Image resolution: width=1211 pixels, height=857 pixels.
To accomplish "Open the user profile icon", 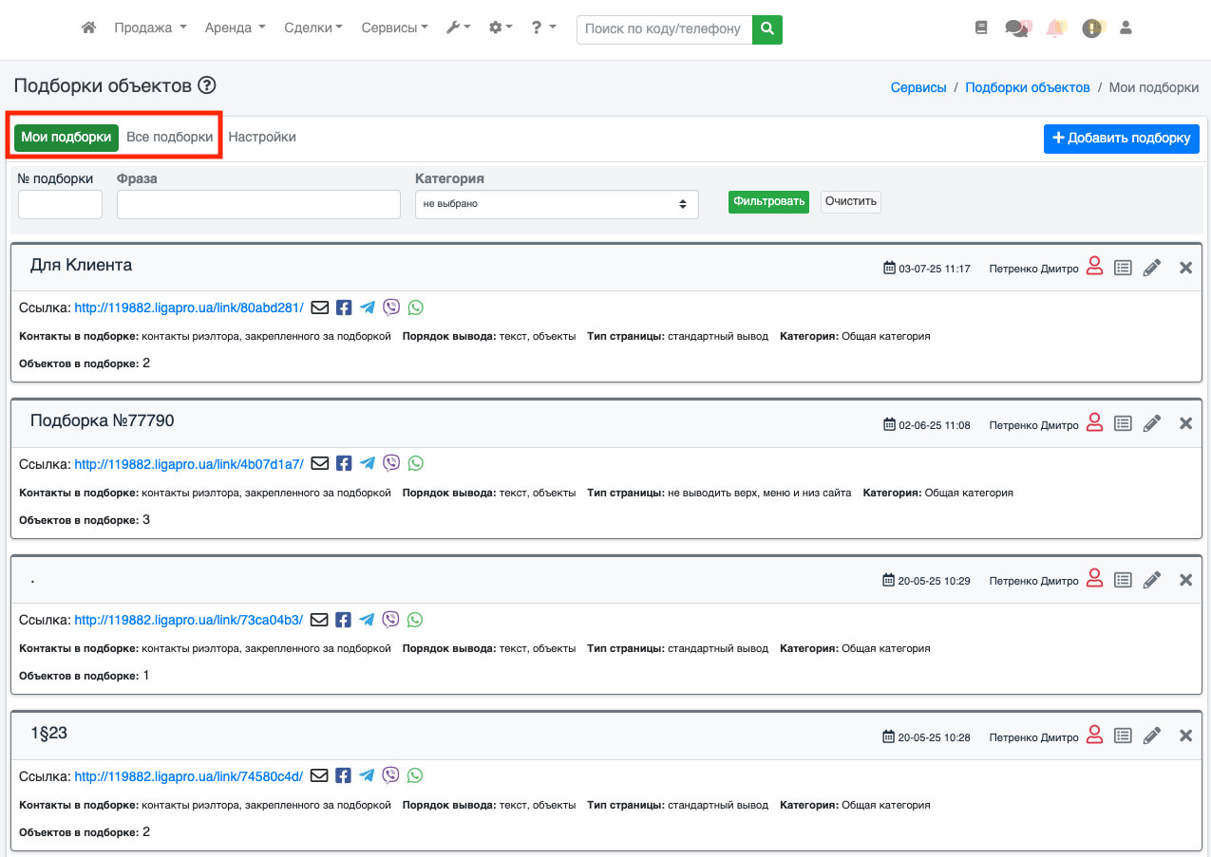I will (1126, 28).
